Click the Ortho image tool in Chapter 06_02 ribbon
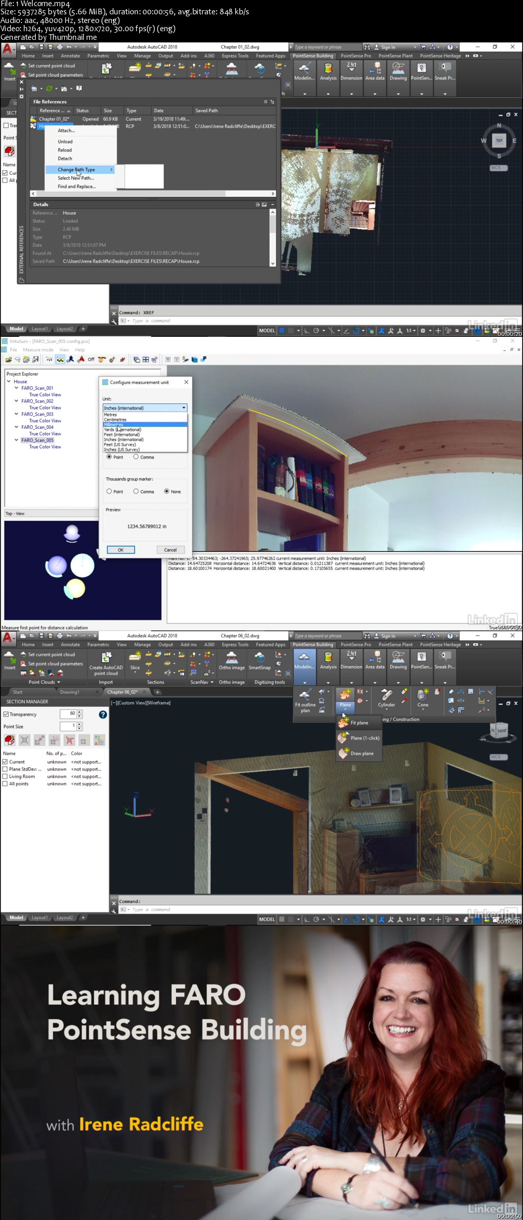The image size is (523, 1220). (x=232, y=660)
